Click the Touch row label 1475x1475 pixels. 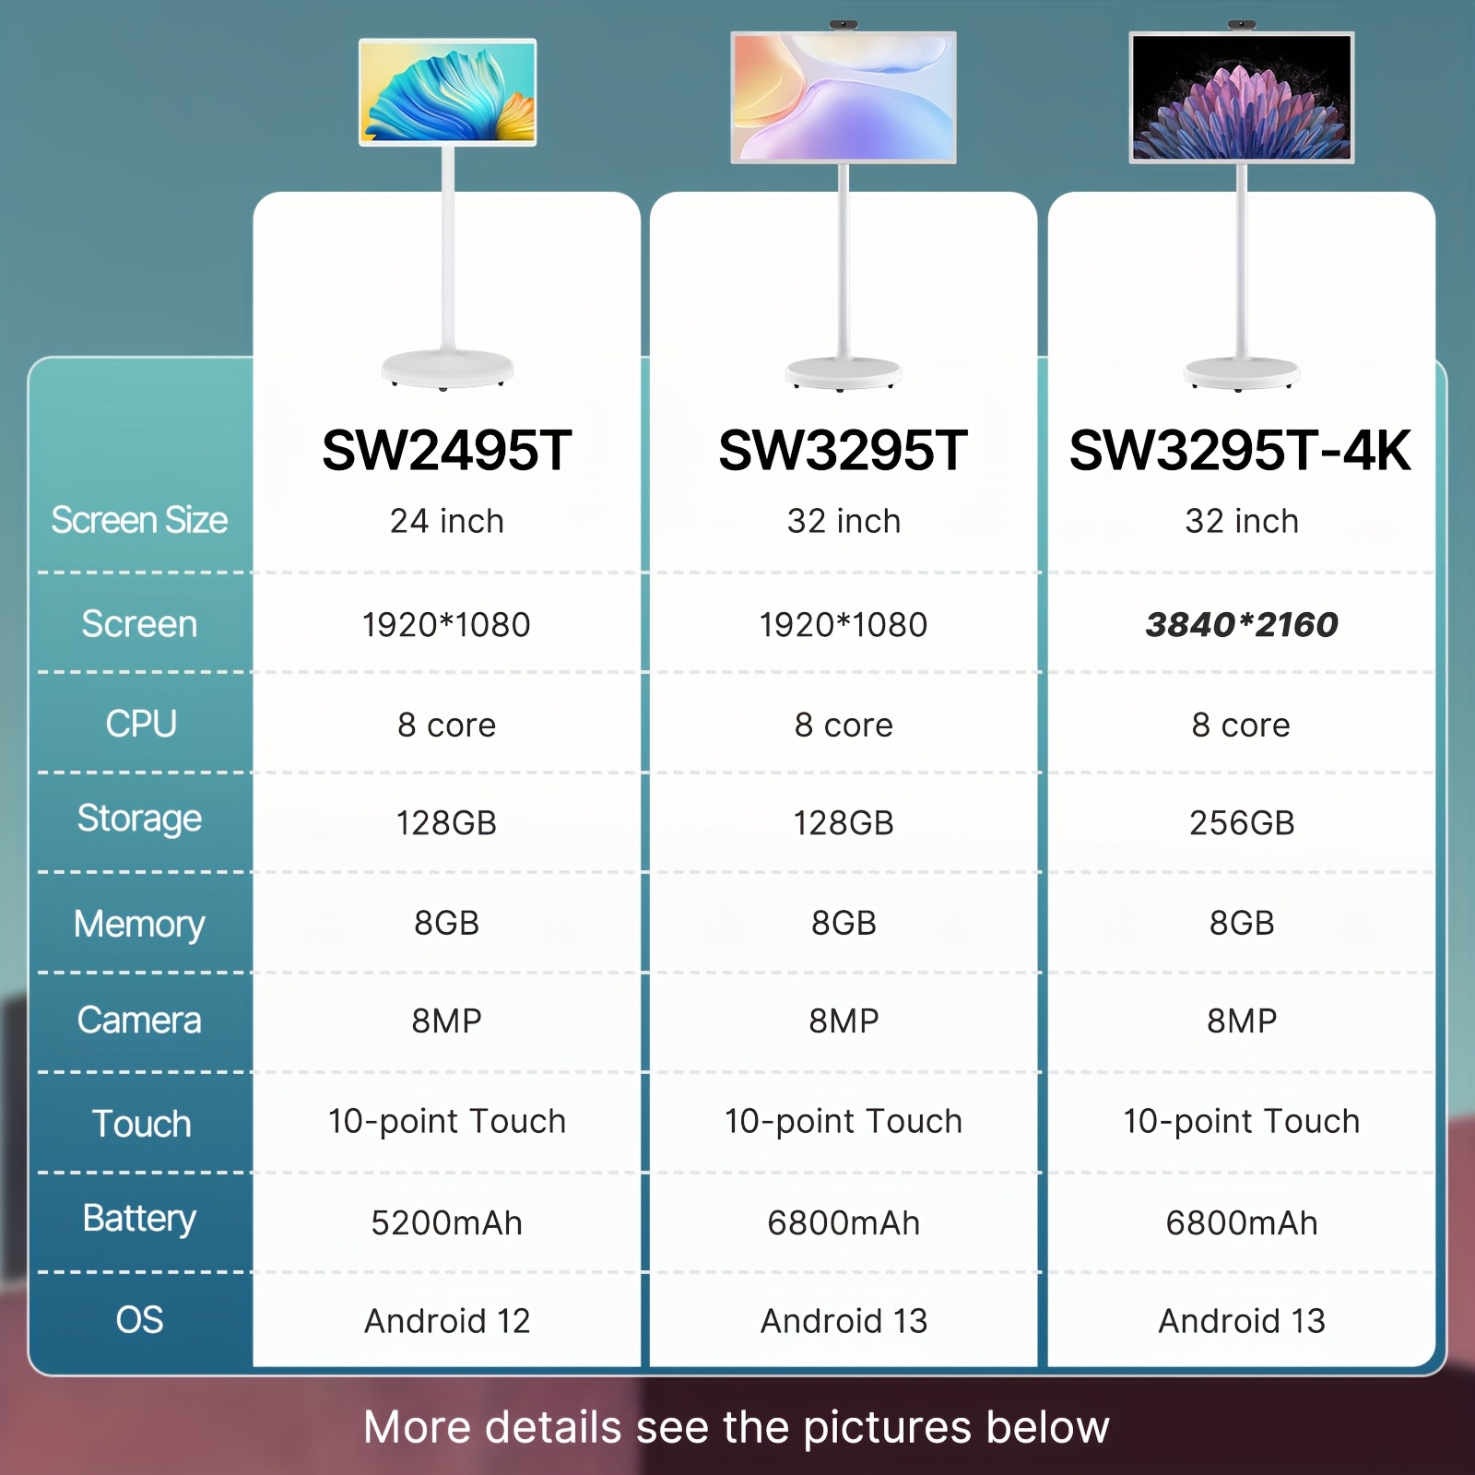point(142,1124)
